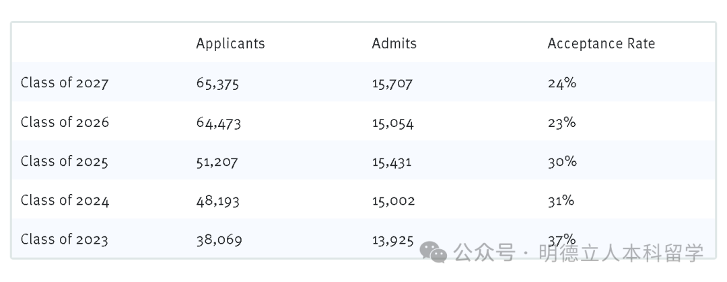Click the 24% acceptance rate cell
Screen dimensions: 727x282
561,84
